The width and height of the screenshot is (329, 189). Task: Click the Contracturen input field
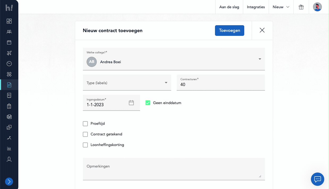[221, 82]
